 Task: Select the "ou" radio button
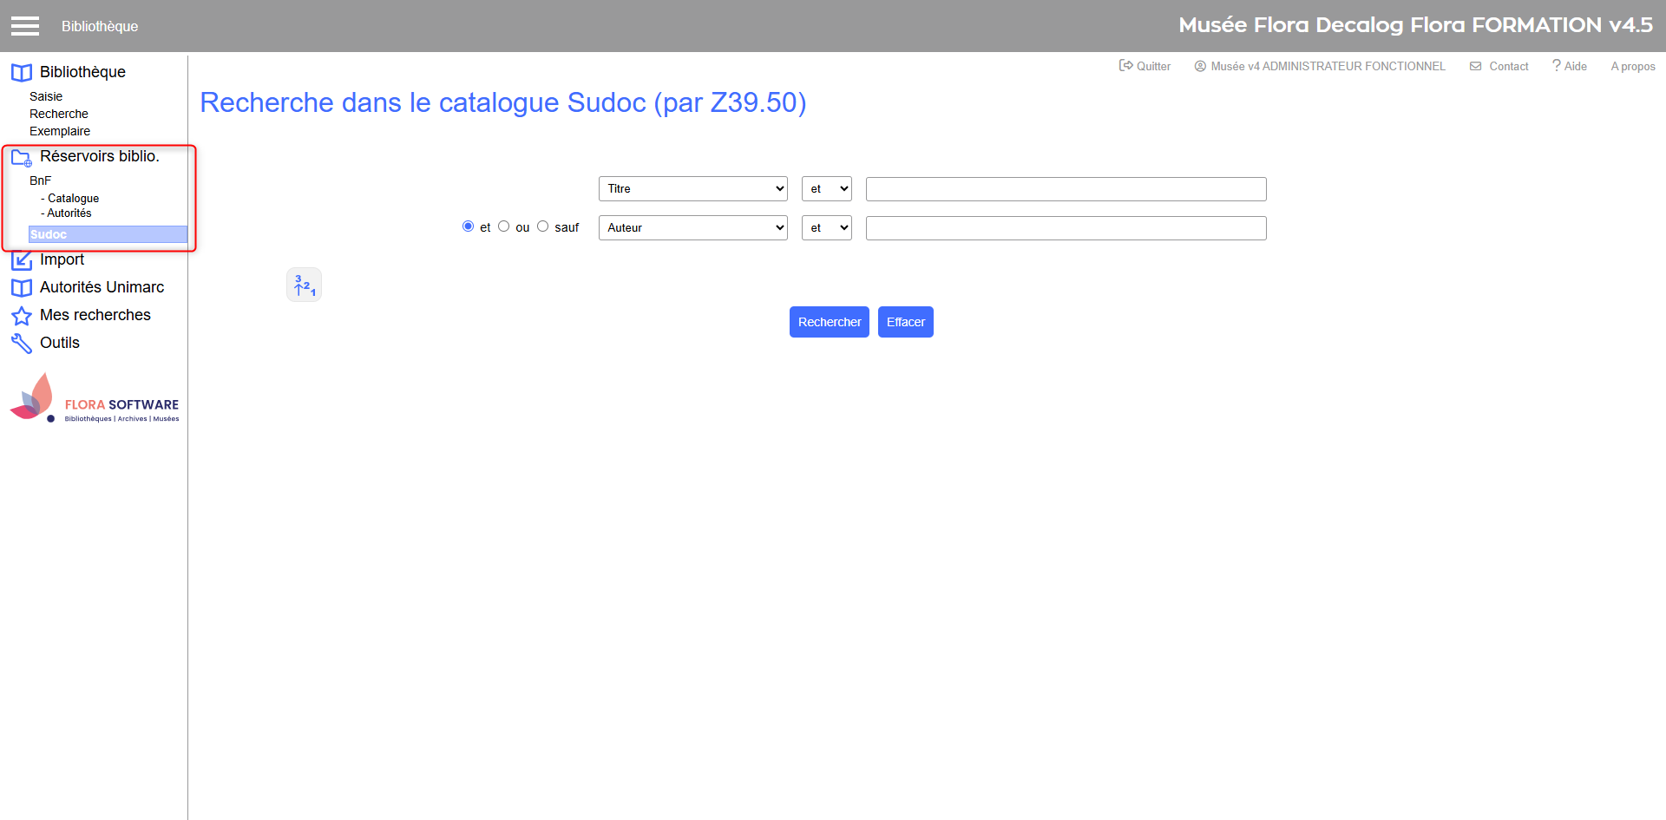coord(503,226)
